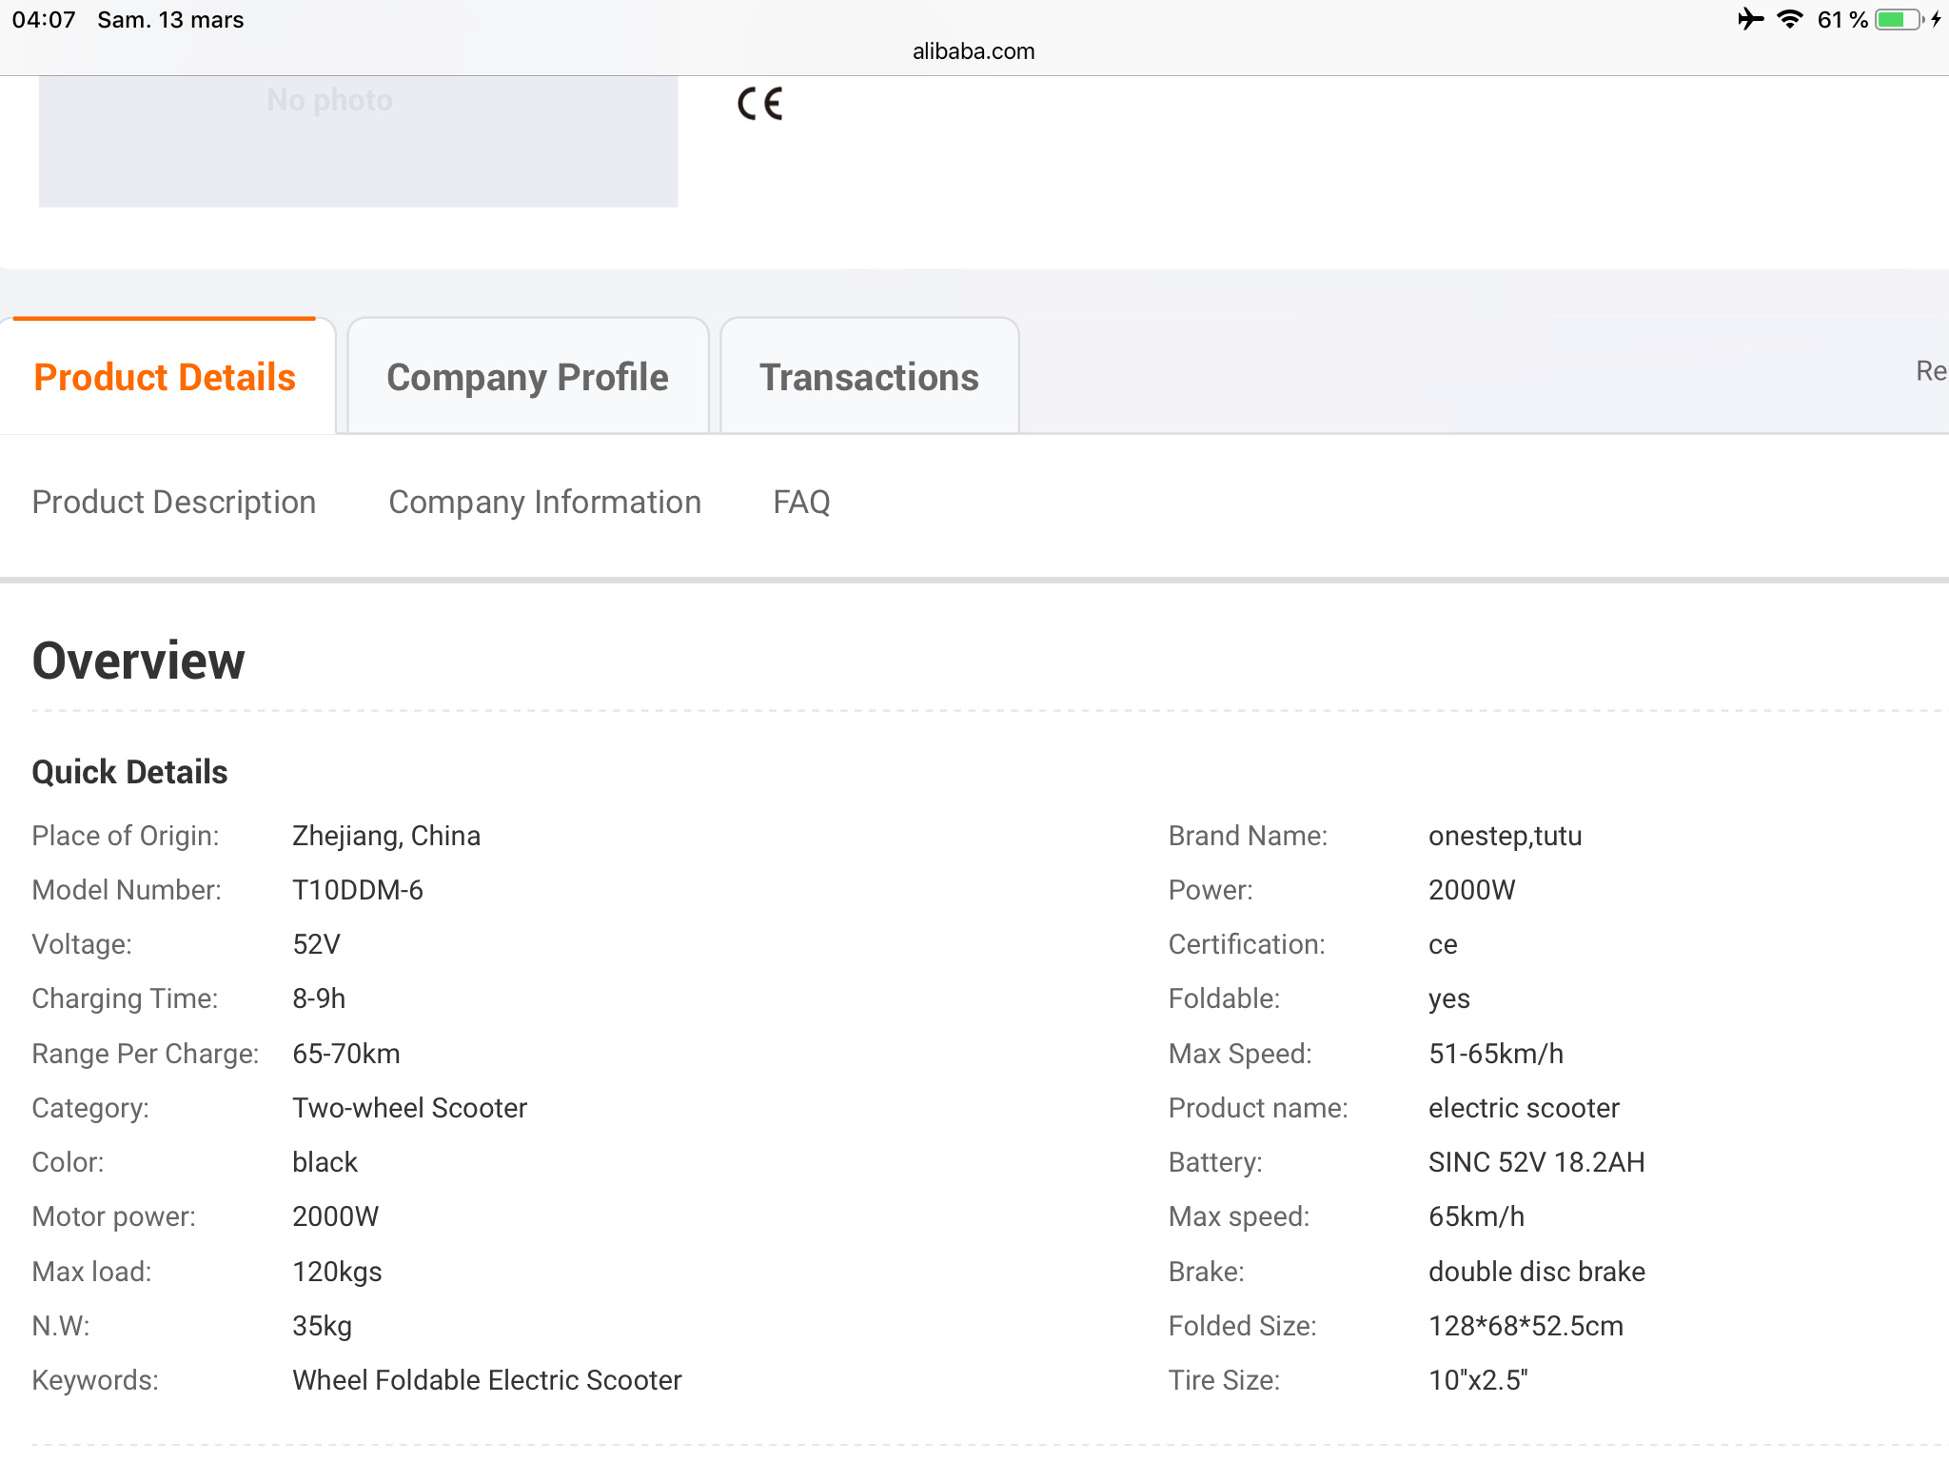Tap the partially visible Re tab
1949x1462 pixels.
coord(1930,371)
